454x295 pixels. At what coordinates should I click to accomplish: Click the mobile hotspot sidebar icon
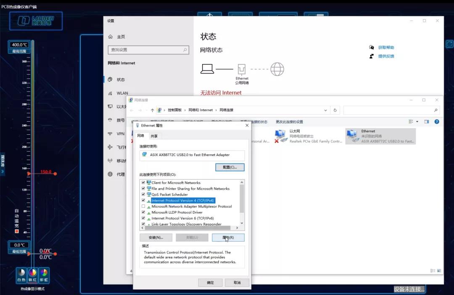tap(110, 161)
